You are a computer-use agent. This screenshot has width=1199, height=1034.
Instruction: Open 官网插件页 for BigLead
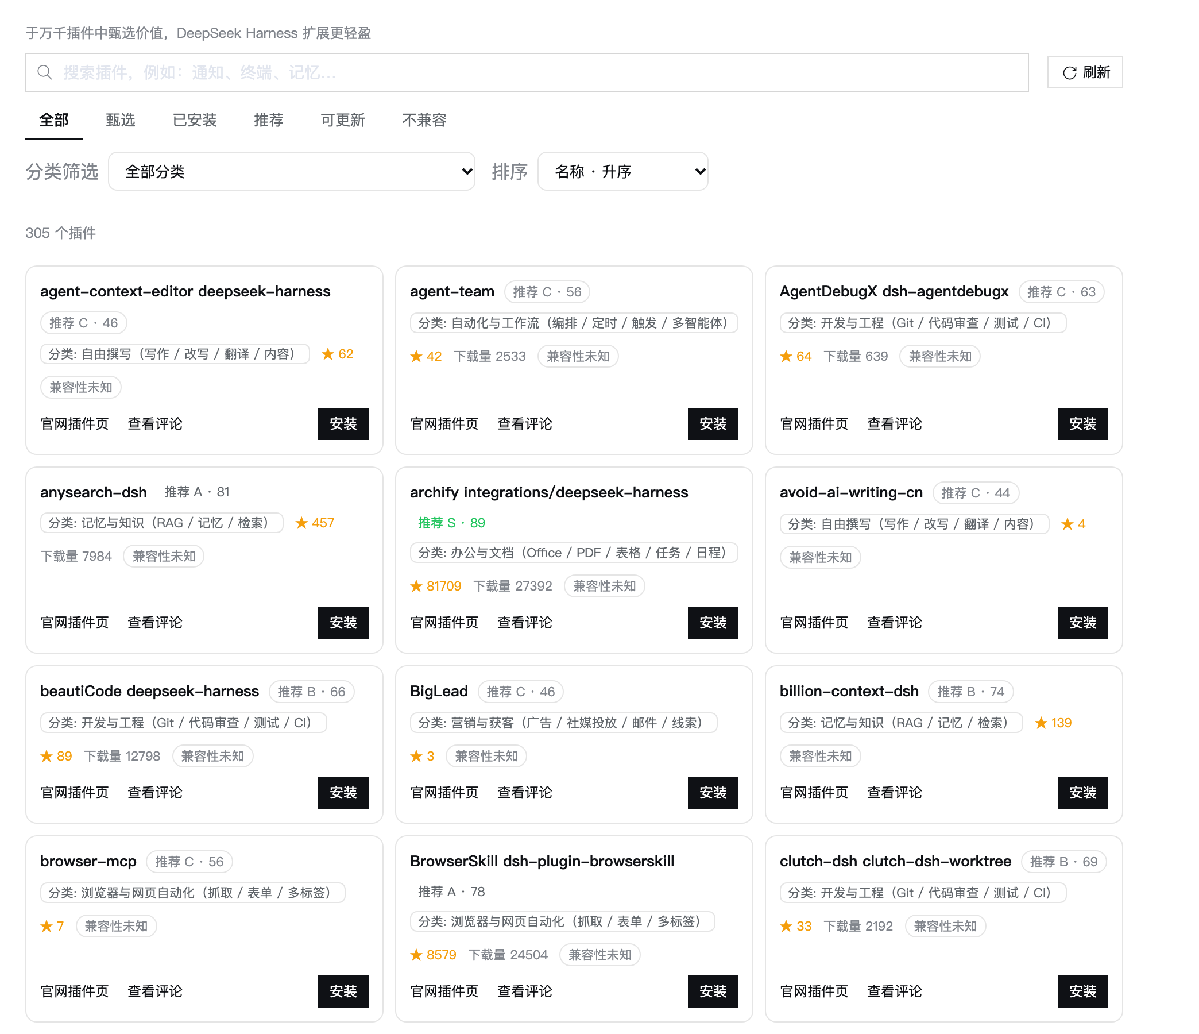tap(444, 793)
